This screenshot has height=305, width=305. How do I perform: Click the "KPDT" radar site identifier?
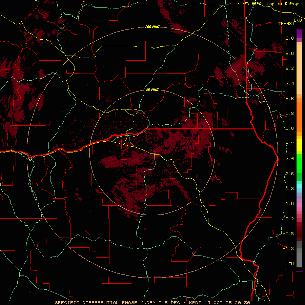click(196, 303)
